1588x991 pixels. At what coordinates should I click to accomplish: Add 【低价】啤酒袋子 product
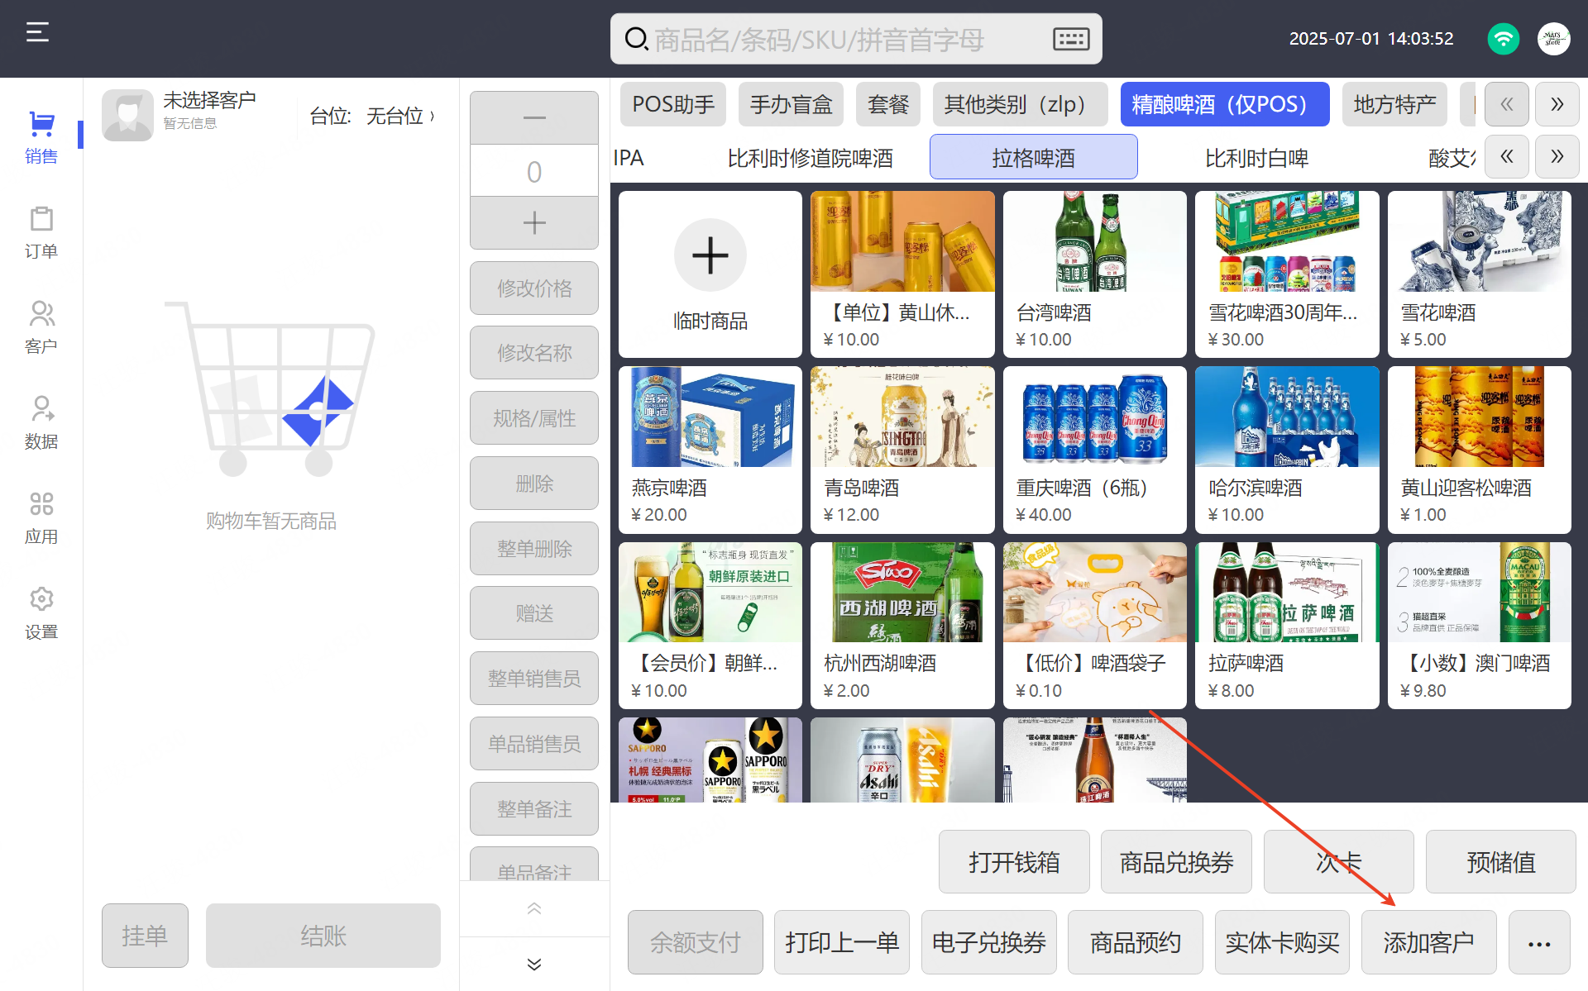(1094, 626)
